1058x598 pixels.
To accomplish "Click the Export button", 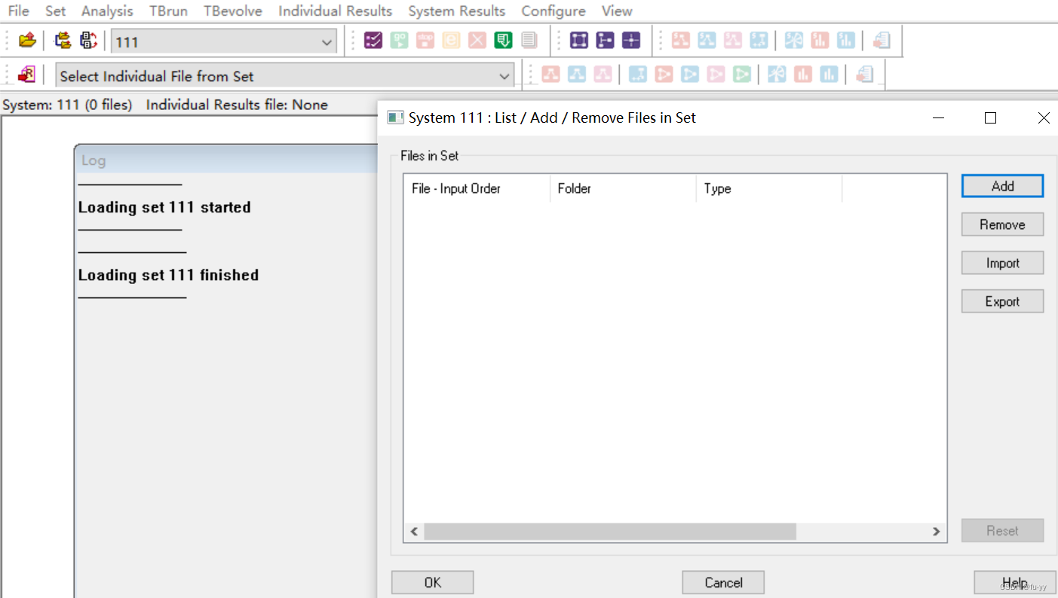I will coord(1002,301).
